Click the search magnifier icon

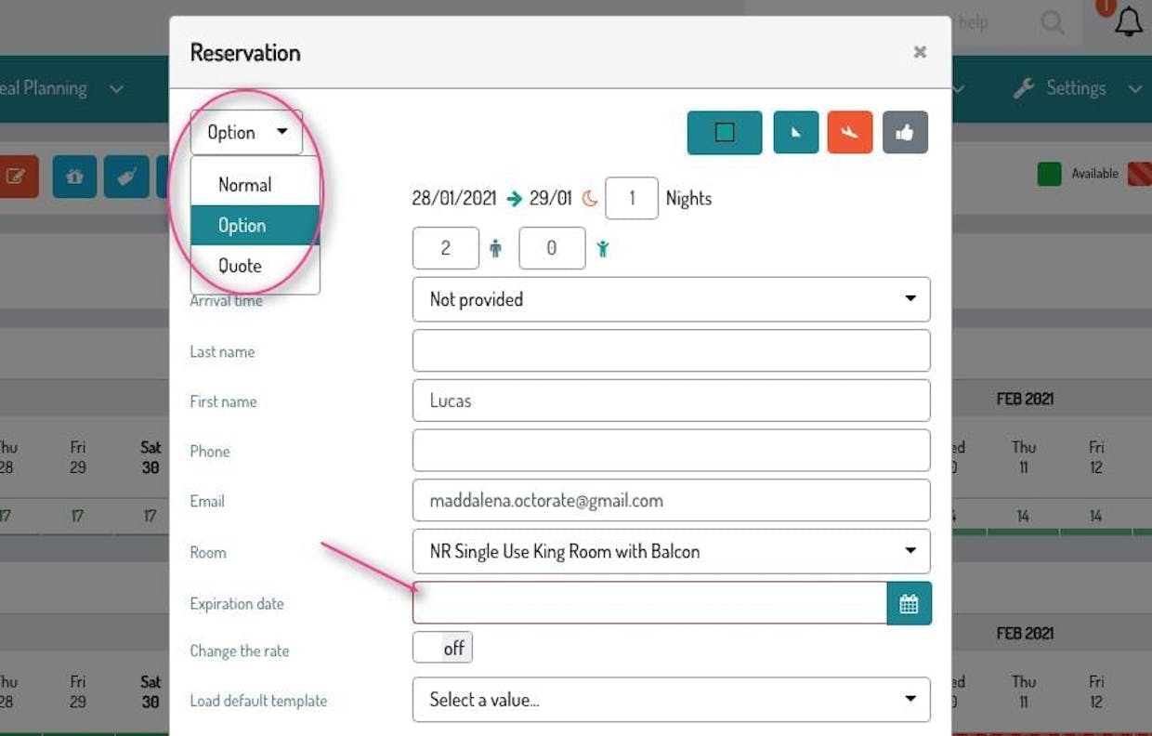pyautogui.click(x=1053, y=22)
